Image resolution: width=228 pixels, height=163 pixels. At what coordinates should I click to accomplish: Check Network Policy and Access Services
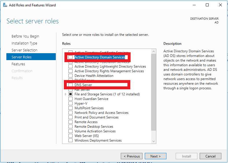point(71,112)
